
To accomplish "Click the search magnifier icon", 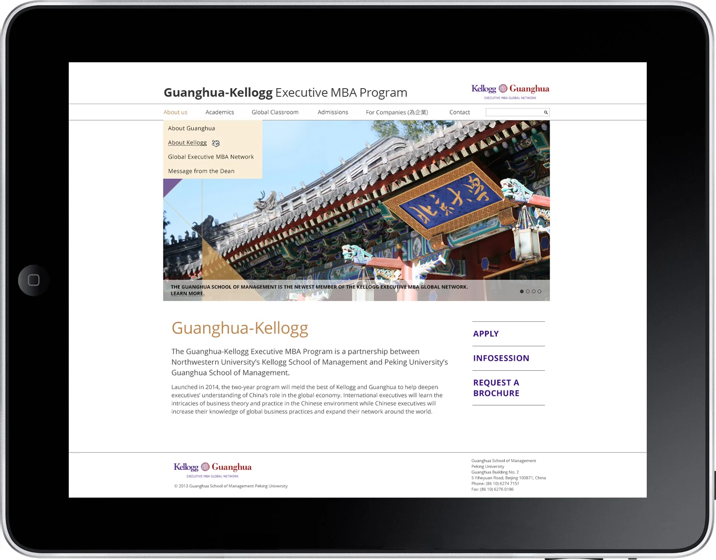I will tap(546, 113).
